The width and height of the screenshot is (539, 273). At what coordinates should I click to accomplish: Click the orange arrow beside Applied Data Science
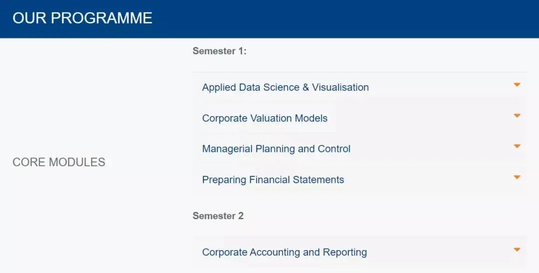(517, 85)
